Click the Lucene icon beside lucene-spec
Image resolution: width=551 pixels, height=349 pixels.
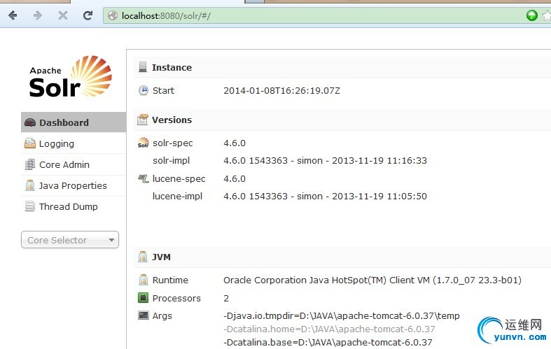tap(144, 178)
